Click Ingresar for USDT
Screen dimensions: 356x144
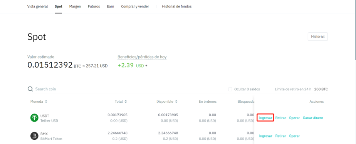pos(265,118)
